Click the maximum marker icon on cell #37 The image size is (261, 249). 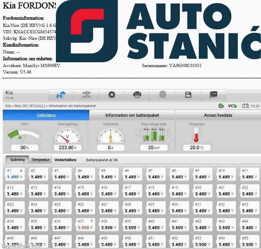pyautogui.click(x=92, y=221)
